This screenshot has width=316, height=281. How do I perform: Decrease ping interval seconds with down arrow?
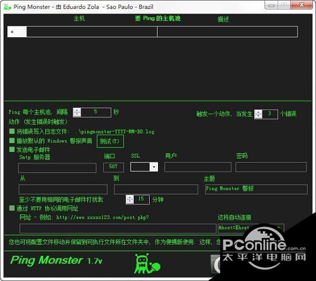point(77,115)
